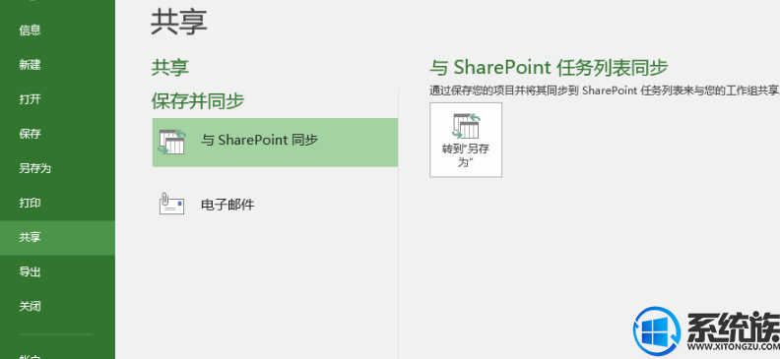Choose the 电子邮件 share option
780x359 pixels.
tap(275, 204)
